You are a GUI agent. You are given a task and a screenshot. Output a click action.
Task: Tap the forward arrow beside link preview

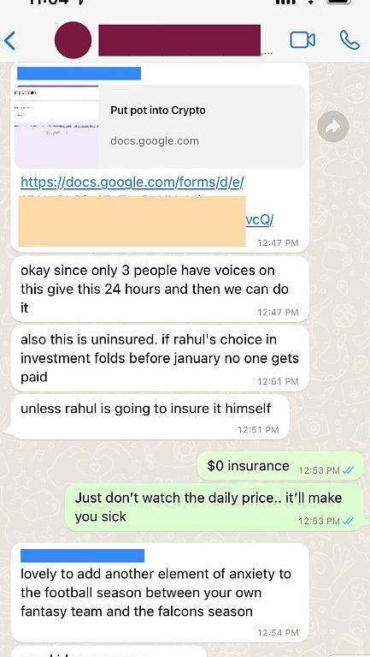point(332,126)
